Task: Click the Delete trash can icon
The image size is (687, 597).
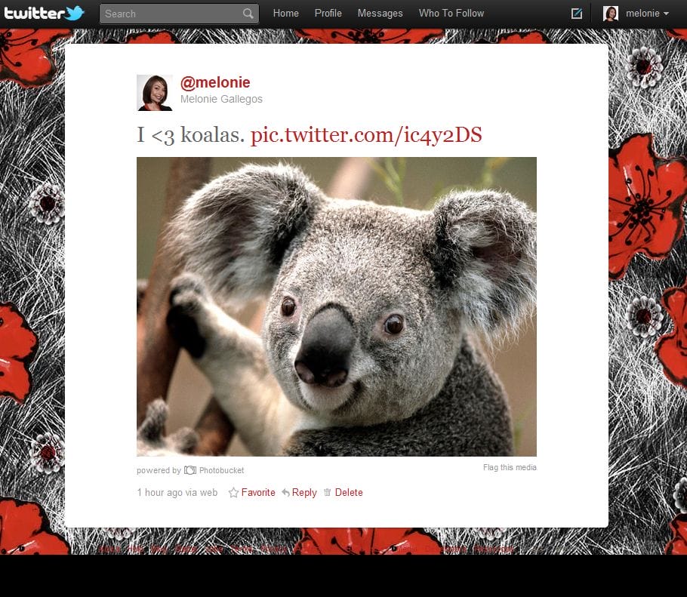Action: (328, 492)
